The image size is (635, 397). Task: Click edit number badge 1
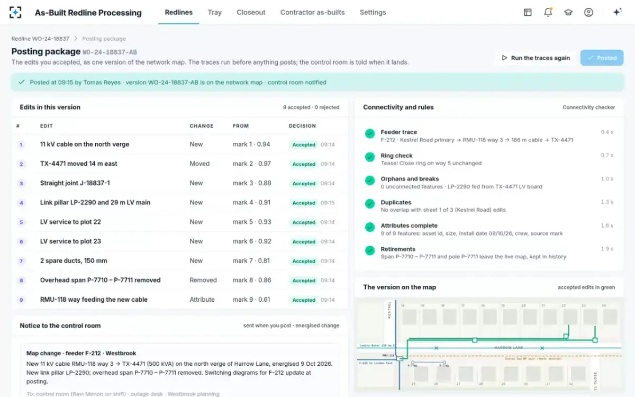click(21, 145)
